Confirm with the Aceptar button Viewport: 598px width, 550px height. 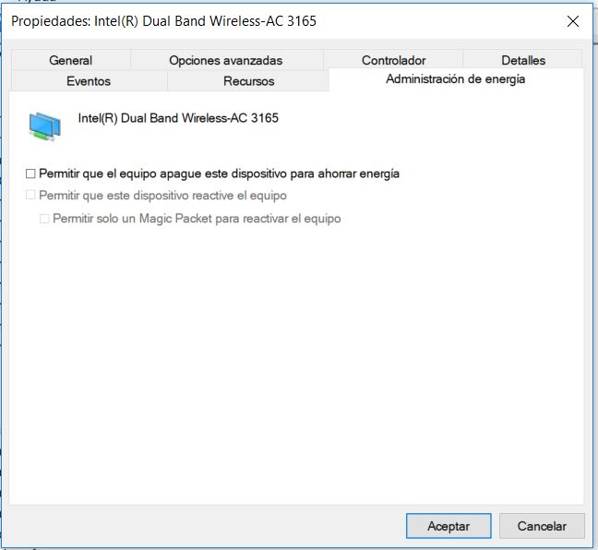[x=448, y=526]
